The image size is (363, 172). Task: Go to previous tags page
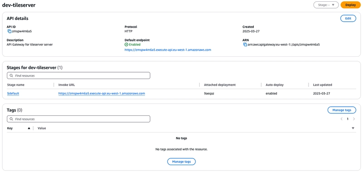342,119
